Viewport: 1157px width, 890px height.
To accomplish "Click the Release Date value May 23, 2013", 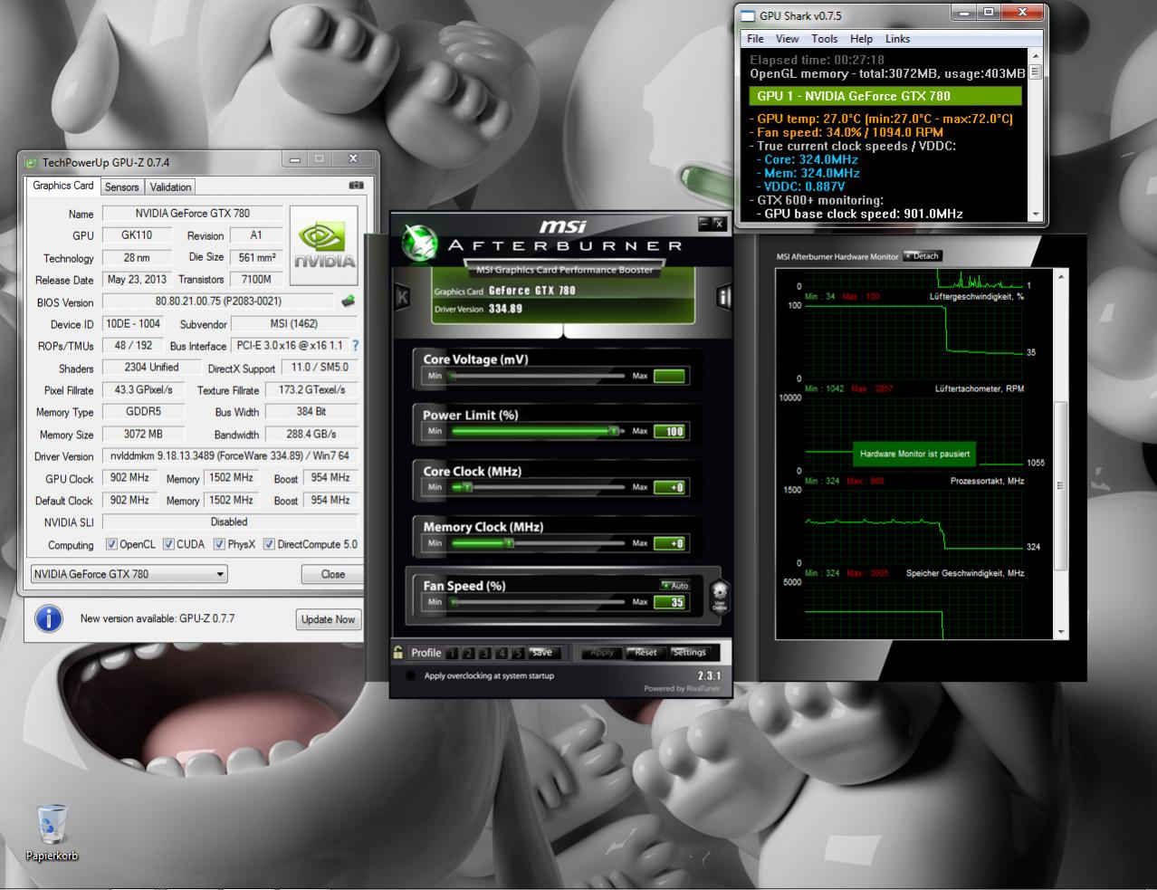I will (137, 279).
